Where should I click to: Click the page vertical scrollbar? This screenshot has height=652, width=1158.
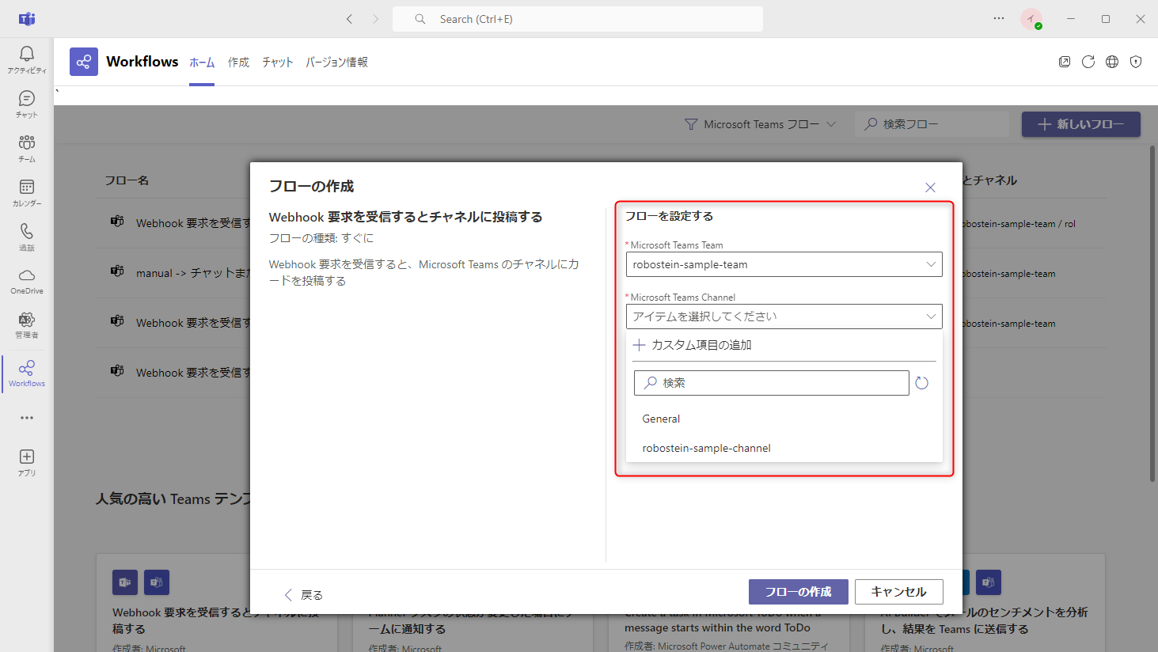1152,313
